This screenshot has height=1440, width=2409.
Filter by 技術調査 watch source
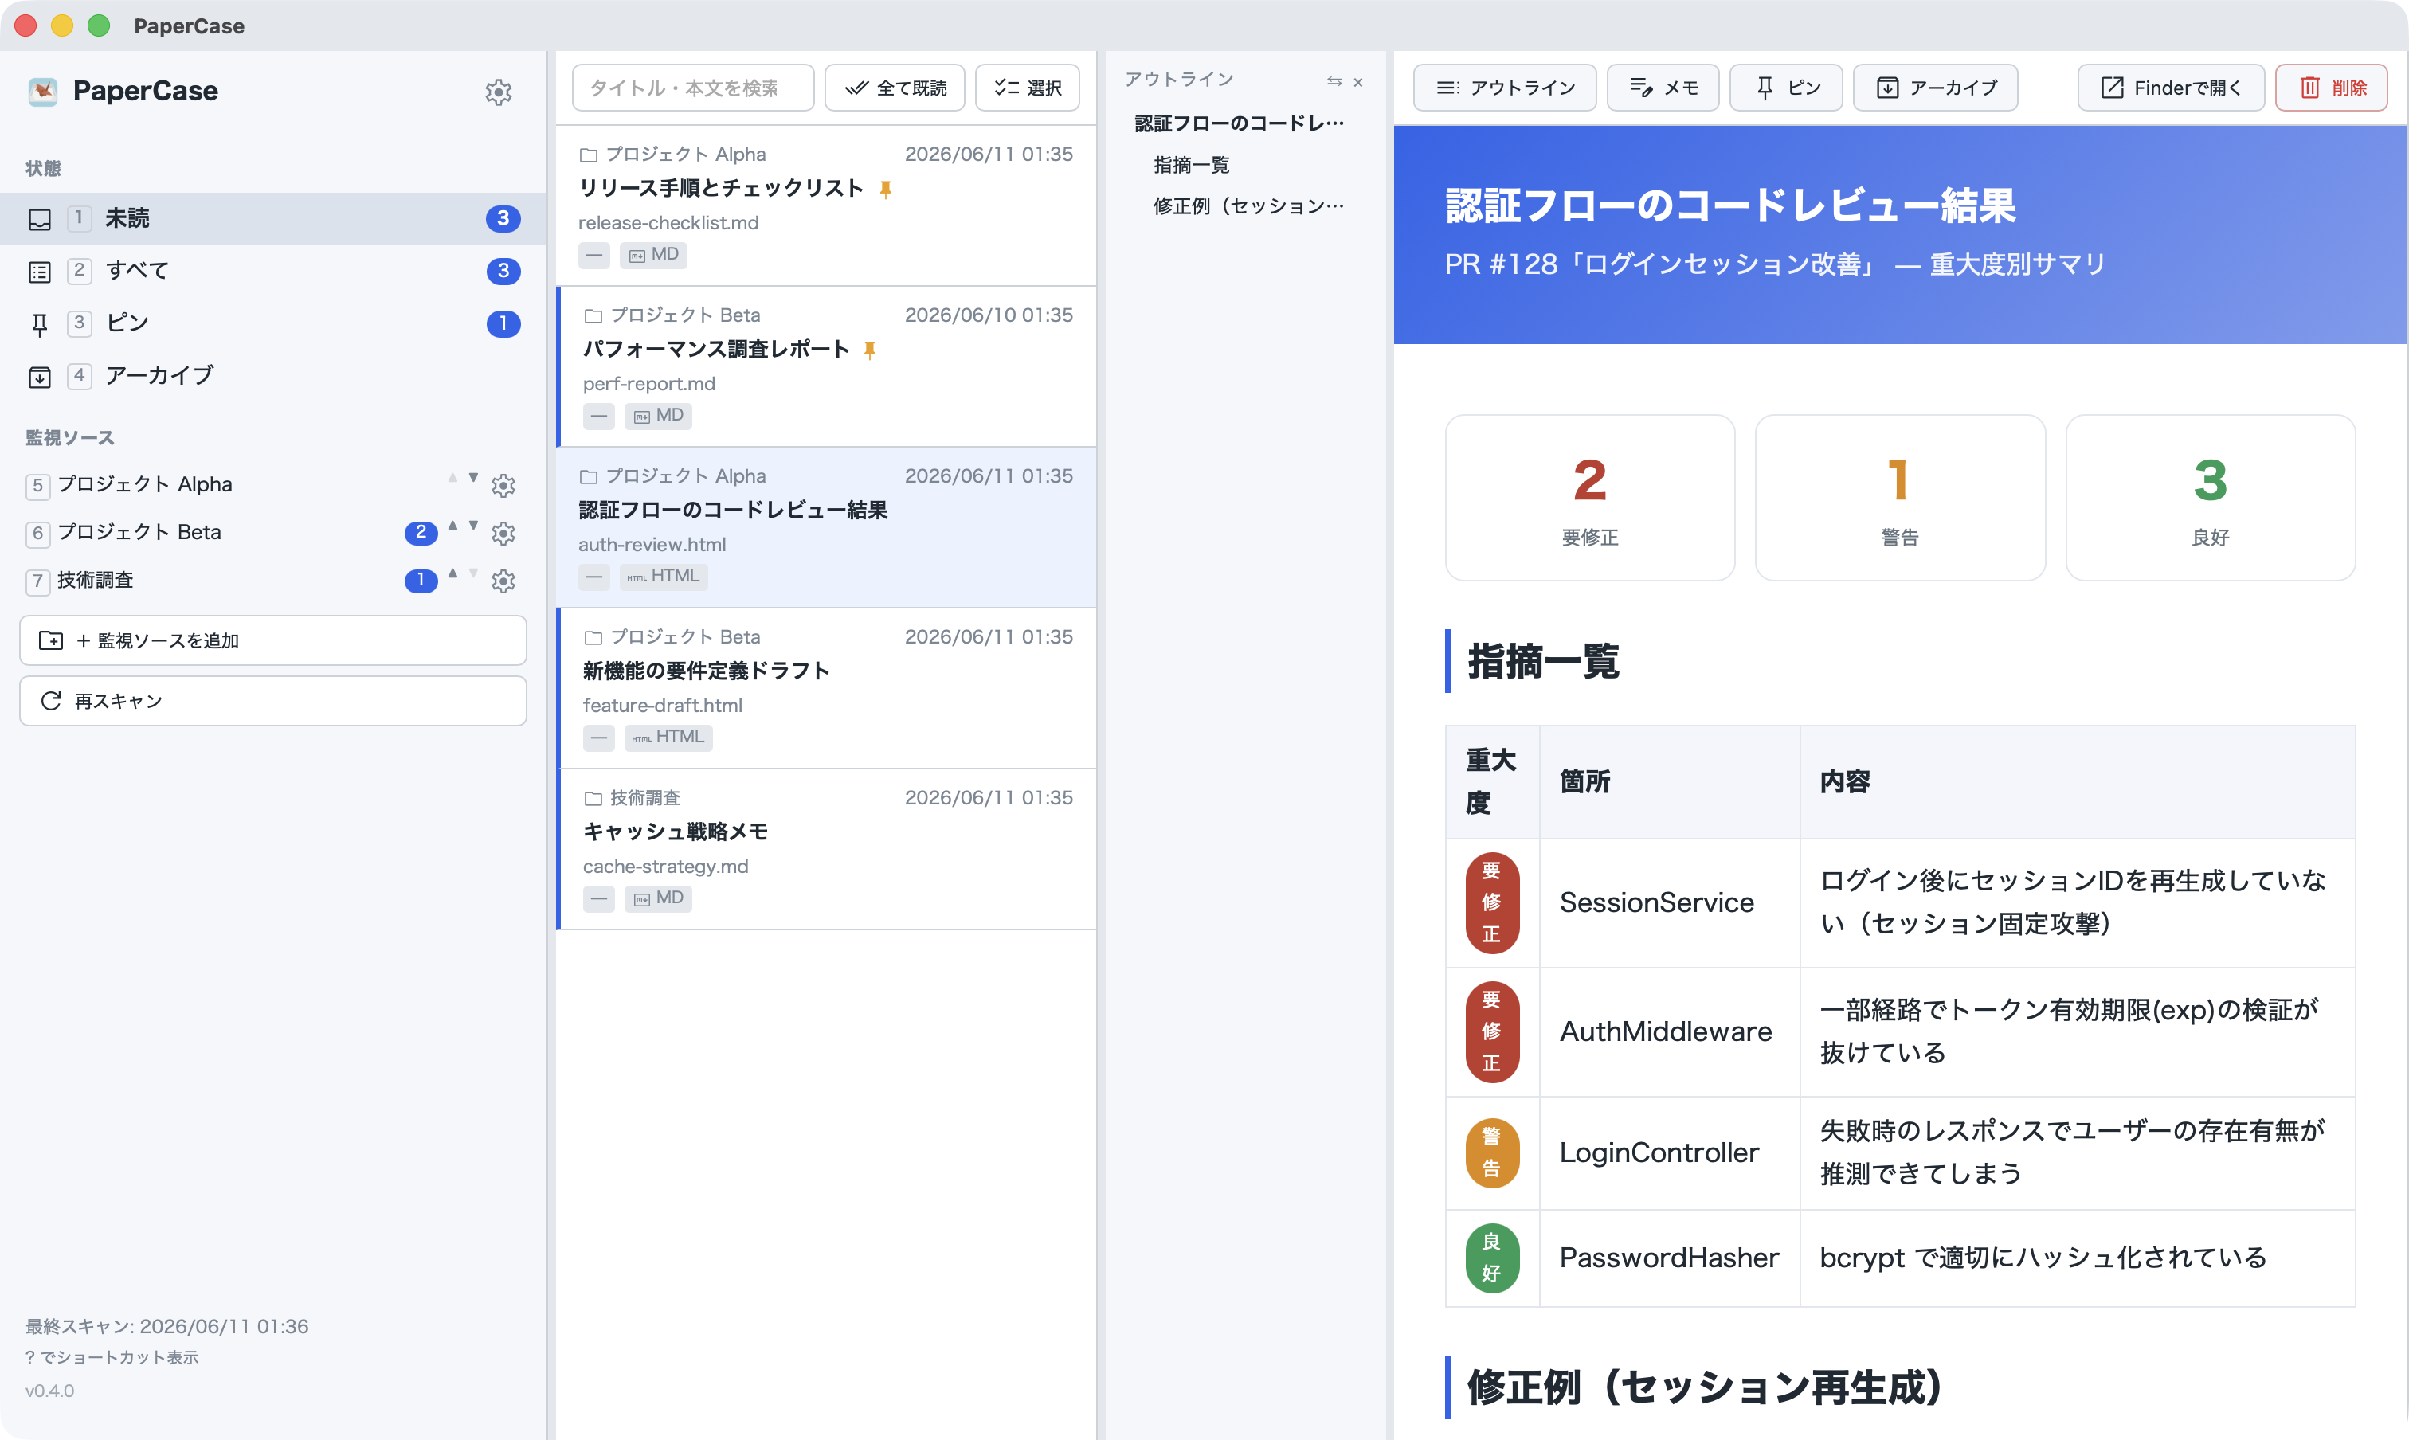pos(95,581)
